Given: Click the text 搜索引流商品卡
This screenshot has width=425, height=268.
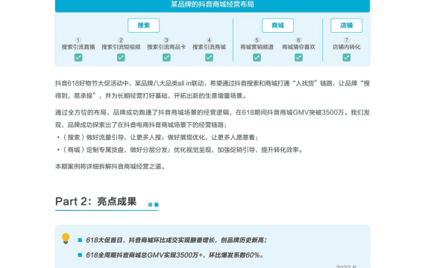Looking at the screenshot, I should coord(166,47).
